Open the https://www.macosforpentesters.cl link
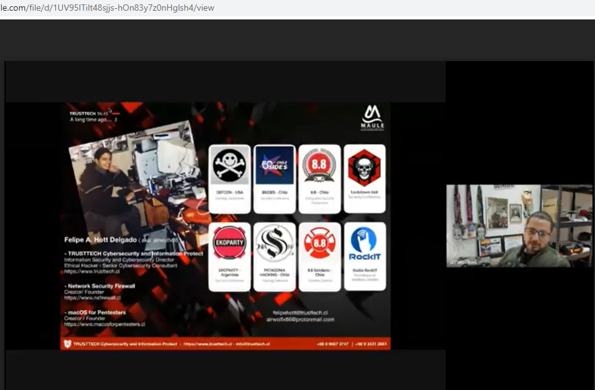 [105, 325]
